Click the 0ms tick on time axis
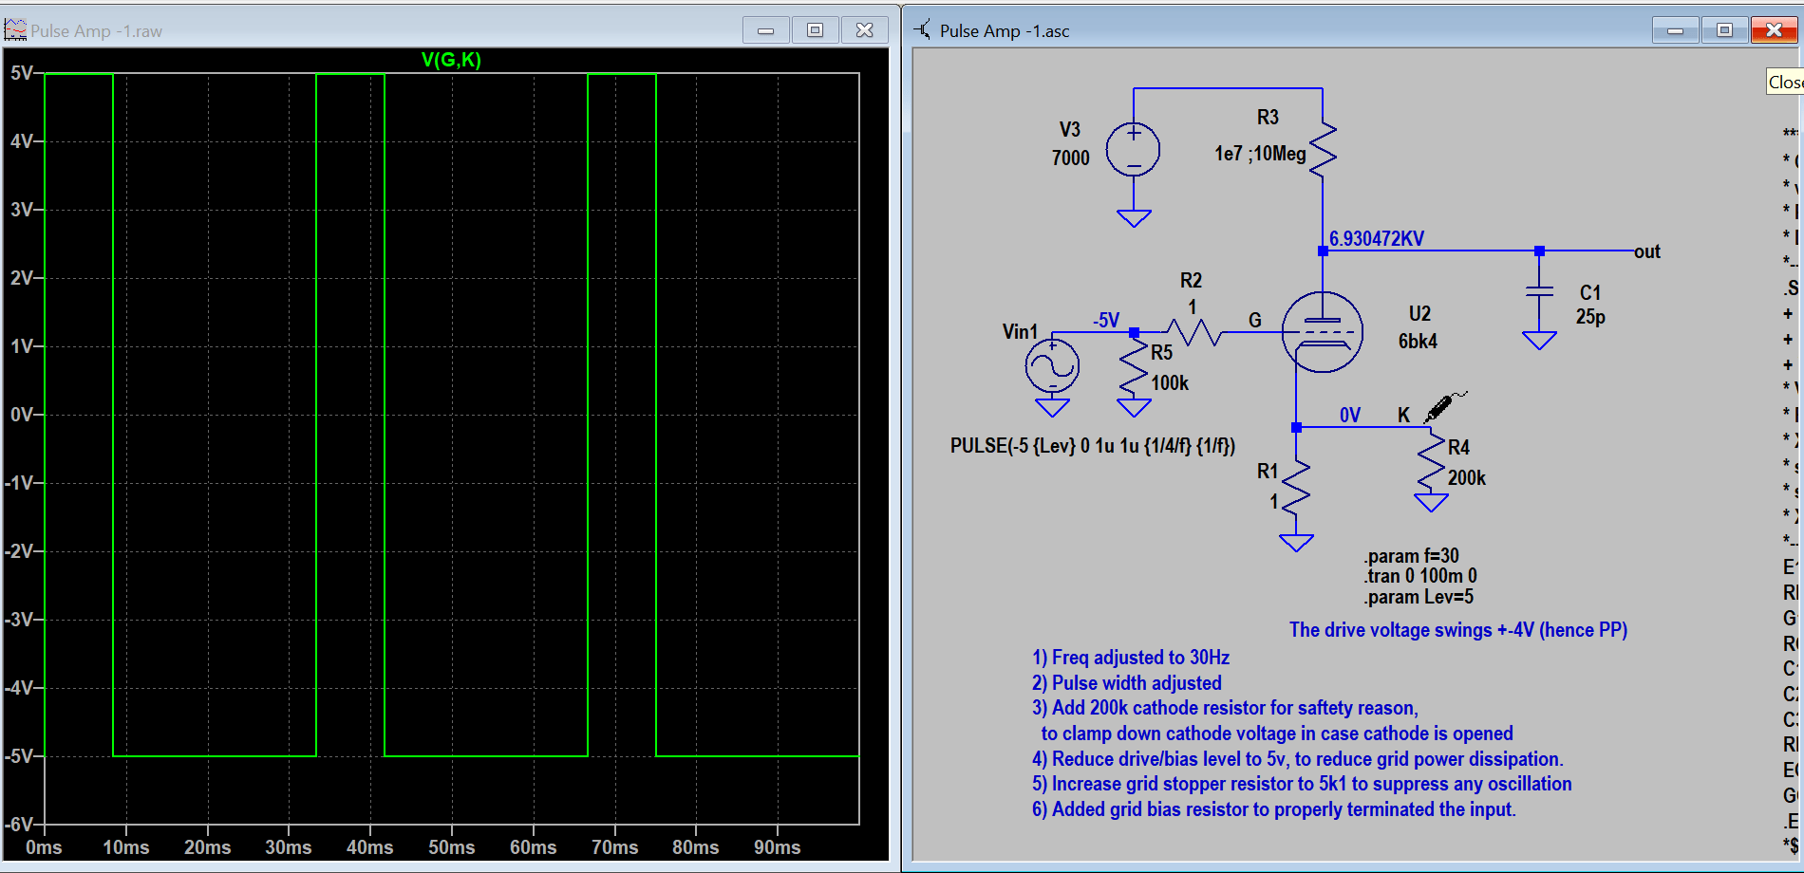Screen dimensions: 1804x873 tap(44, 847)
